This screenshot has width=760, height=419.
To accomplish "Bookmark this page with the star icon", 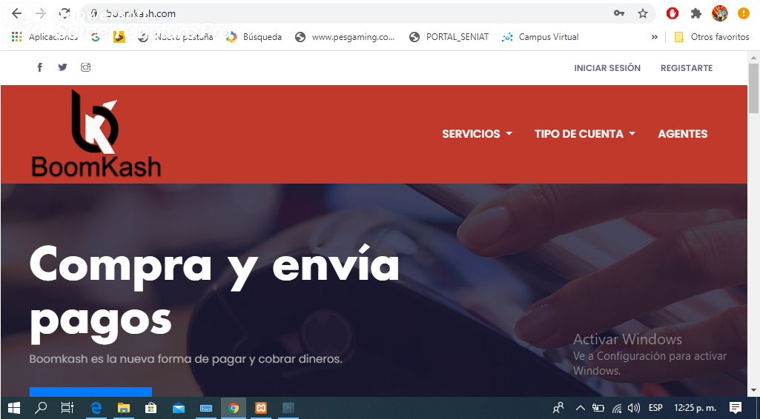I will [x=643, y=13].
